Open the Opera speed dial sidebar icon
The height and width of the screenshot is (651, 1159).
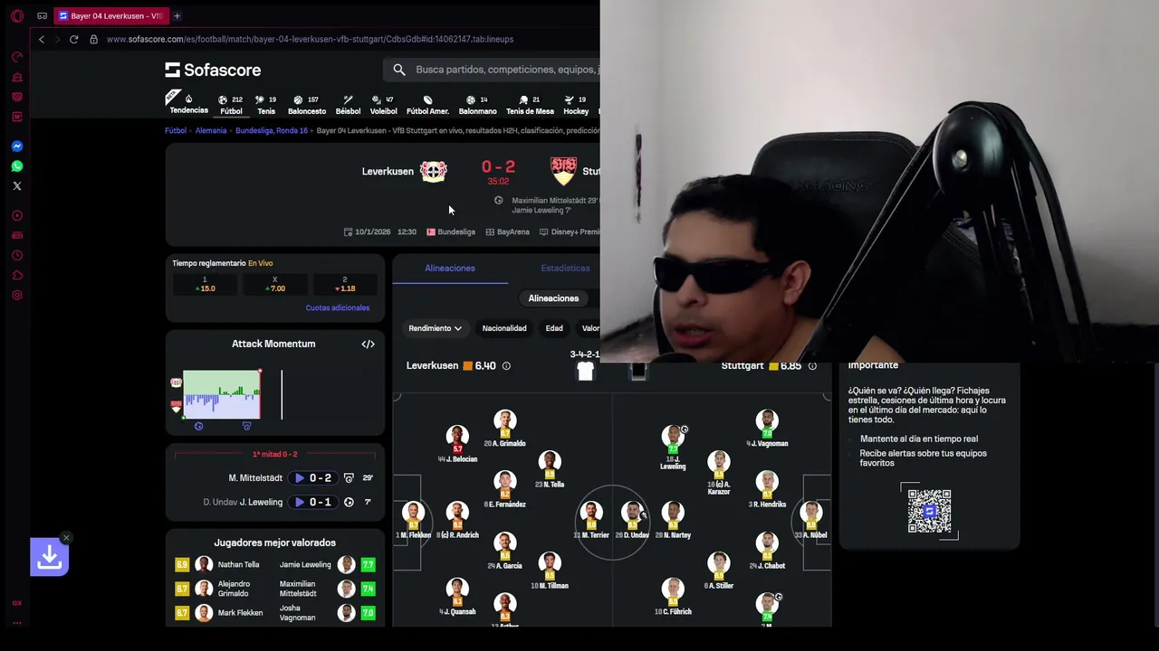(16, 56)
